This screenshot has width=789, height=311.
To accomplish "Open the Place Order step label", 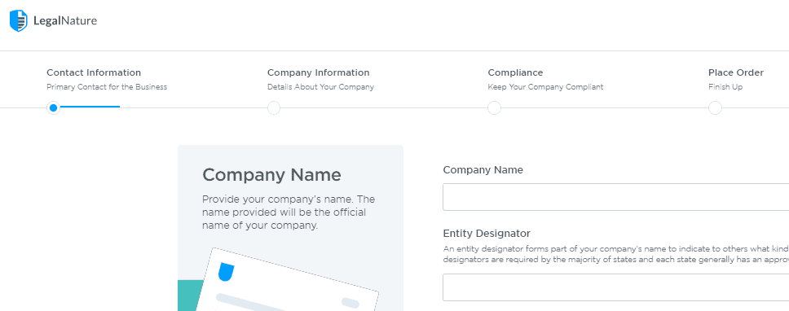I will 736,72.
